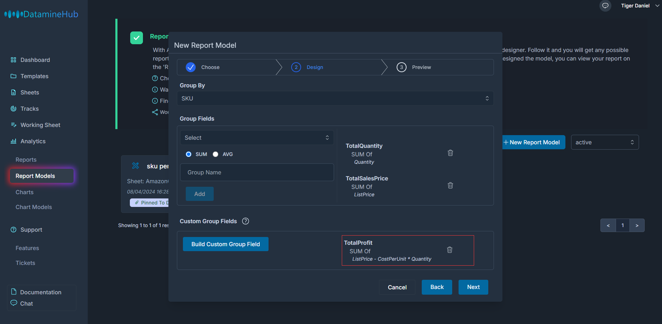Delete the TotalSalesPrice group field
The image size is (662, 324).
(x=450, y=185)
